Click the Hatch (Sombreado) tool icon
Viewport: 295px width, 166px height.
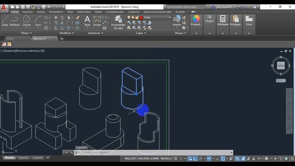pyautogui.click(x=46, y=28)
